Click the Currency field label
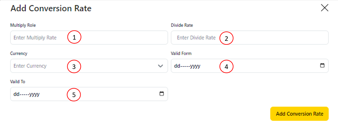Viewport: 338px width, 134px height. pos(19,54)
